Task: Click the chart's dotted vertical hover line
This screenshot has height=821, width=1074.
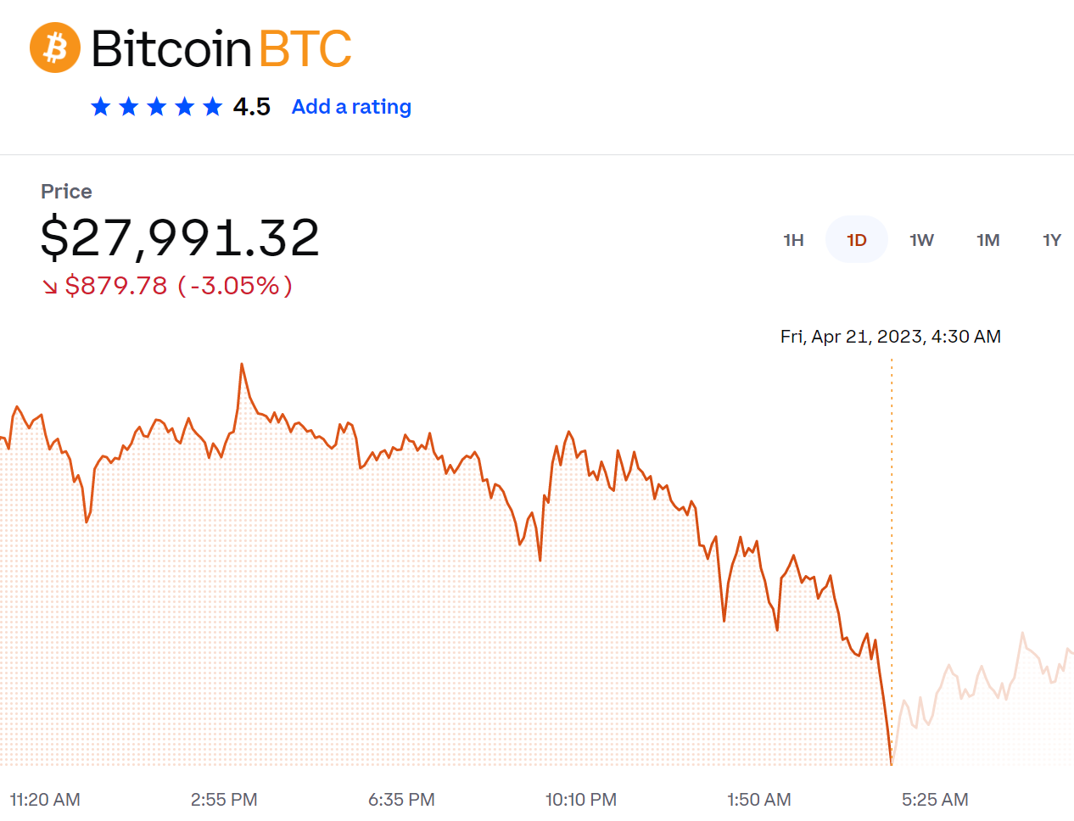Action: (892, 509)
